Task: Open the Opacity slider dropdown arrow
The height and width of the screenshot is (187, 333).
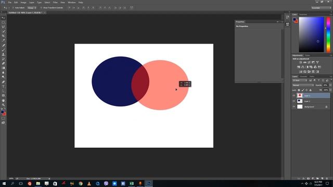Action: click(x=330, y=85)
